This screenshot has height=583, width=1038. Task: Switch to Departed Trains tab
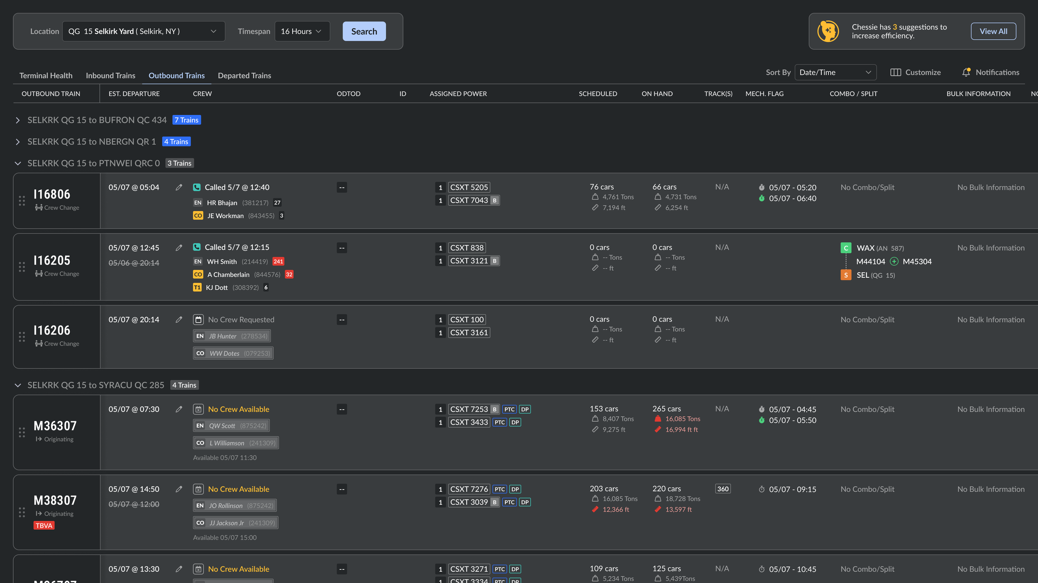244,75
